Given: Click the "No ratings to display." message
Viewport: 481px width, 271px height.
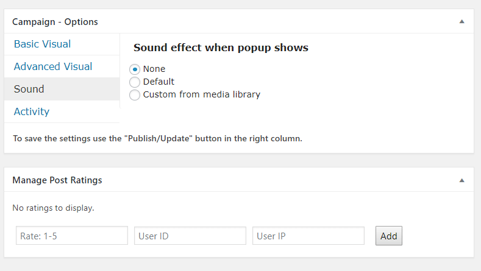Looking at the screenshot, I should click(54, 208).
